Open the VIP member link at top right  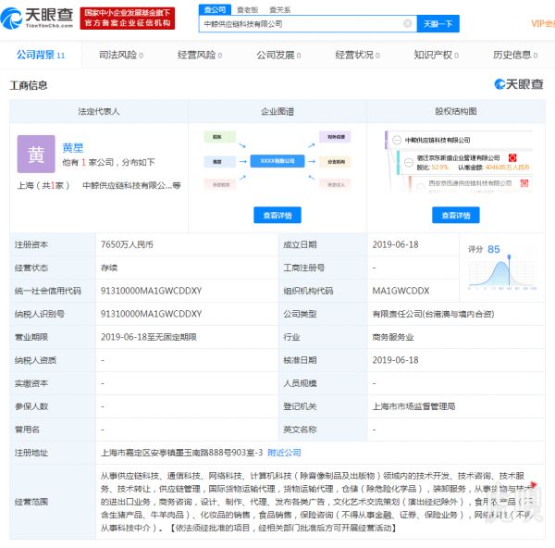[542, 23]
